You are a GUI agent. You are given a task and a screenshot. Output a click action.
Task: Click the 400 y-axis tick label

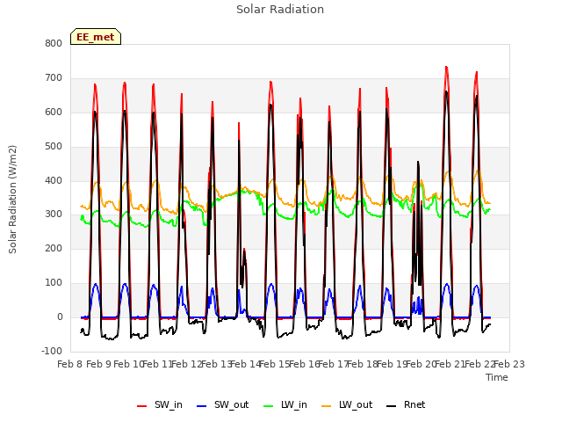coord(54,180)
